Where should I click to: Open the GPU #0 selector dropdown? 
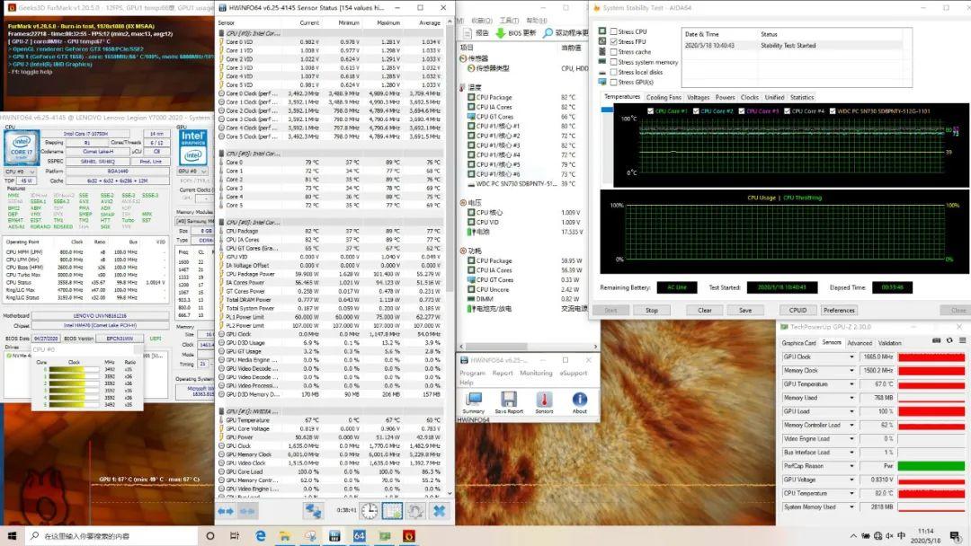192,172
